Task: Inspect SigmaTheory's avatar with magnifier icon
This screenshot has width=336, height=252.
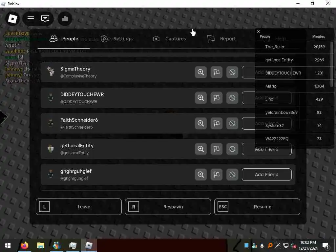Action: 201,72
